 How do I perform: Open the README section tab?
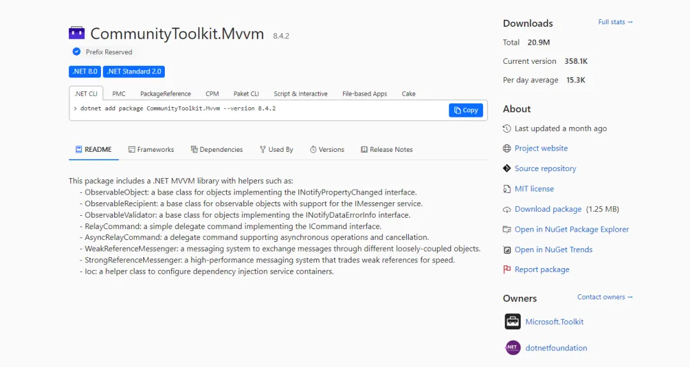(94, 149)
